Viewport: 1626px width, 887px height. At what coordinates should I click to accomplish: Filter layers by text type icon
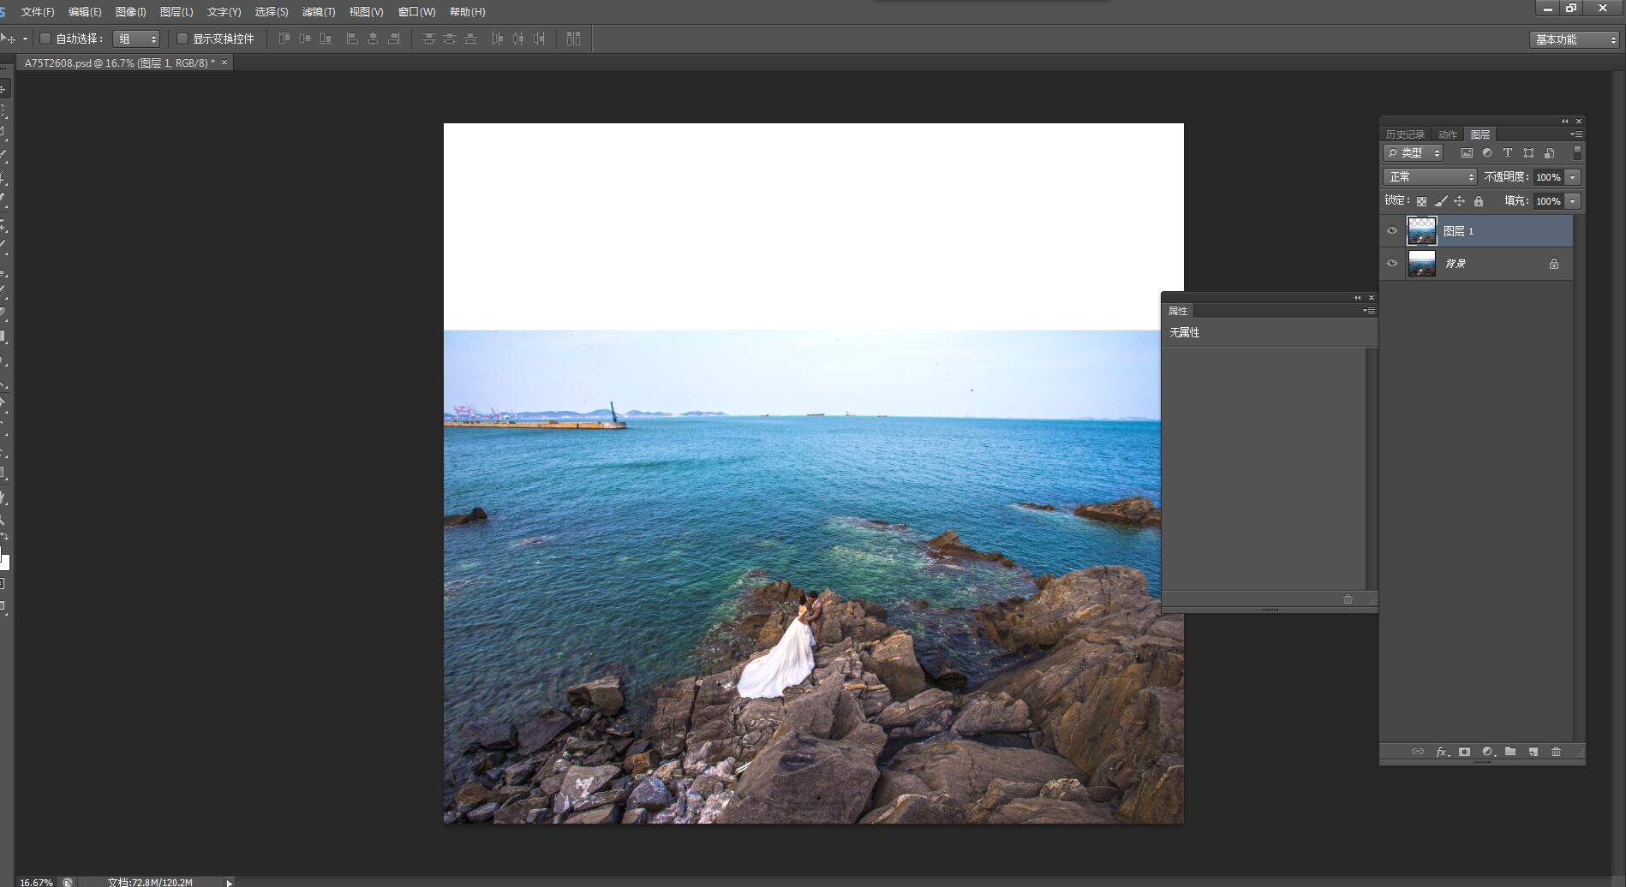coord(1508,153)
